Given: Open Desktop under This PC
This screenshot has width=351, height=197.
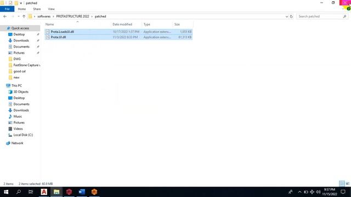Looking at the screenshot, I should pyautogui.click(x=19, y=98).
